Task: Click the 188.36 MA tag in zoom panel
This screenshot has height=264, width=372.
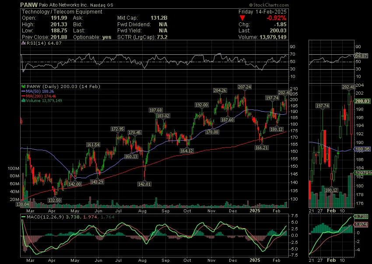Action: (362, 149)
